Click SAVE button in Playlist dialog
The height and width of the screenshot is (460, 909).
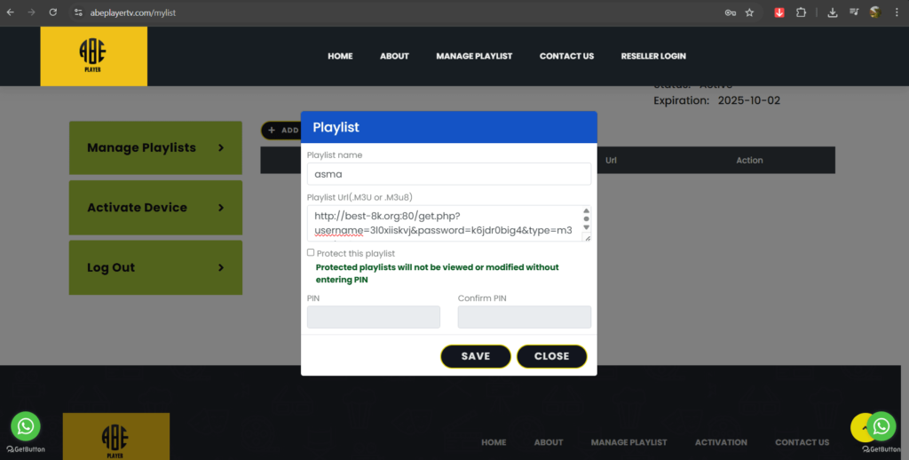[476, 356]
